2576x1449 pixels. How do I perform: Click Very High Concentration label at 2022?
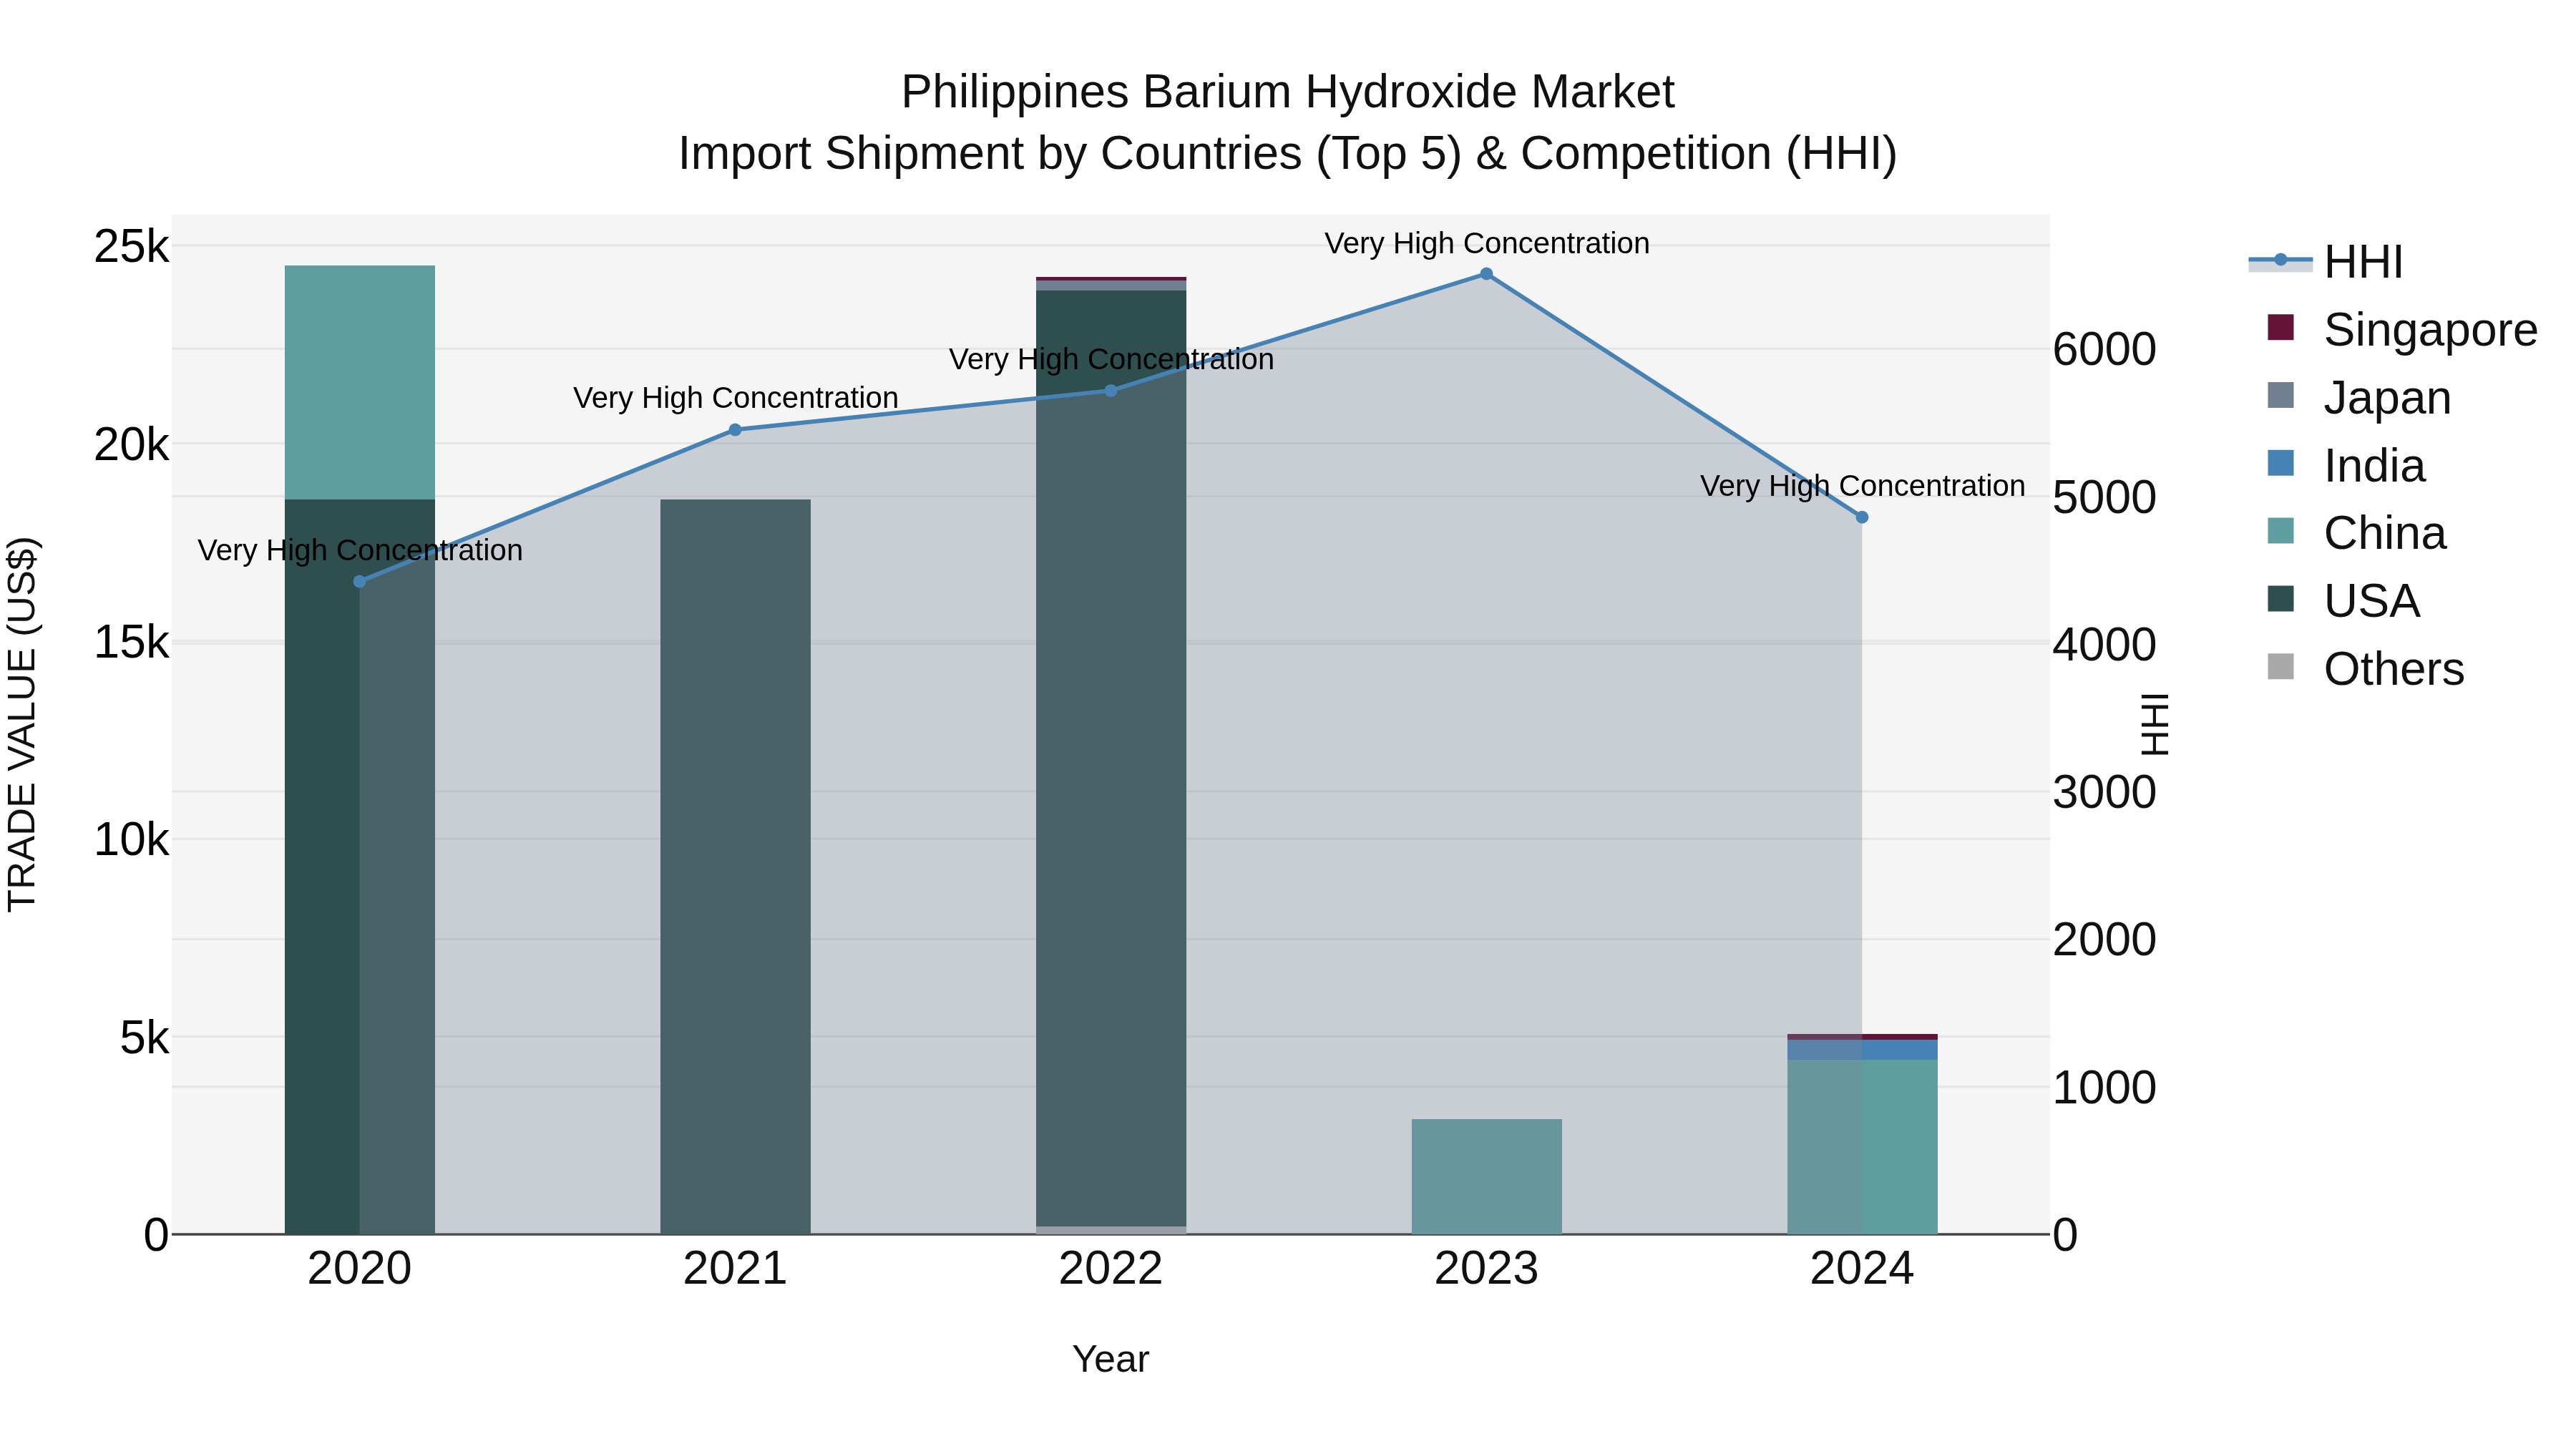coord(1111,359)
